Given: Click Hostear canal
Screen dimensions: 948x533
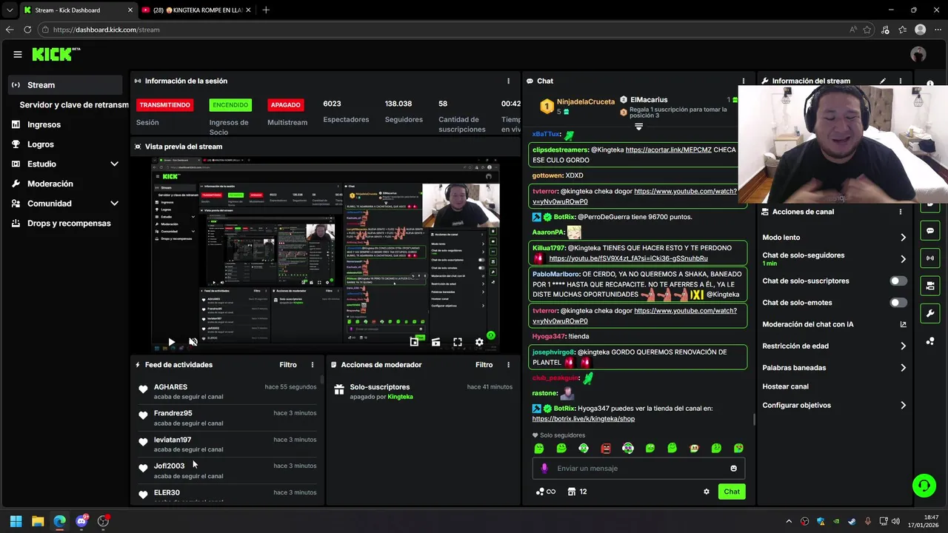Looking at the screenshot, I should click(x=785, y=386).
